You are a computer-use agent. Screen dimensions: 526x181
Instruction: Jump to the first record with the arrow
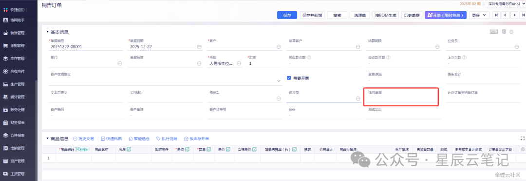point(496,15)
